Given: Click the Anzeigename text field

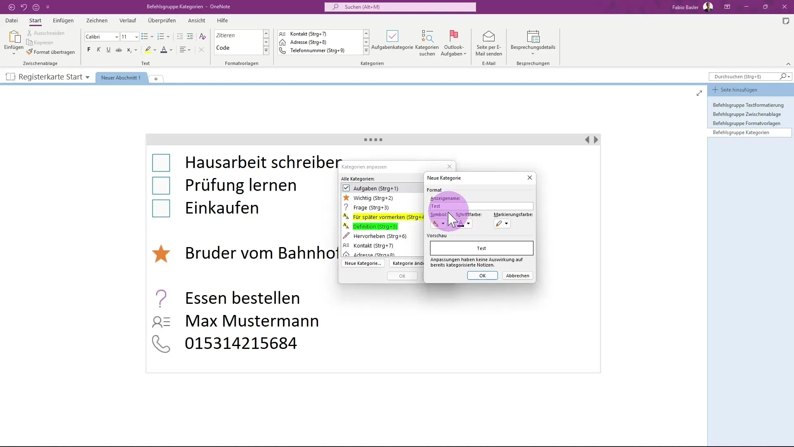Looking at the screenshot, I should tap(481, 206).
